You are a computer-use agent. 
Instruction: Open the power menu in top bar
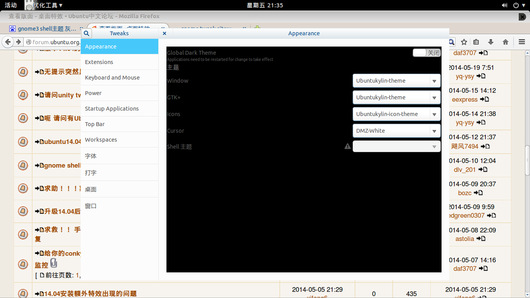(518, 5)
